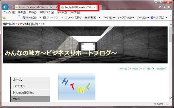Click the scrollbar up arrow
Screen dimensions: 174x108
pyautogui.click(x=171, y=25)
